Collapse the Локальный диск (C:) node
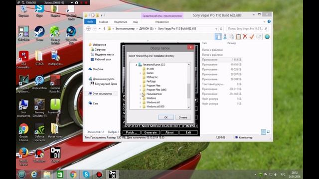The width and height of the screenshot is (319, 179). (136, 65)
